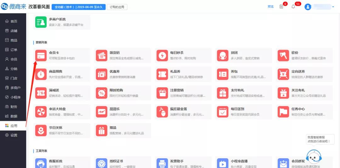The image size is (340, 168).
Task: Click the message list icon with 0 badge
Action: [281, 7]
